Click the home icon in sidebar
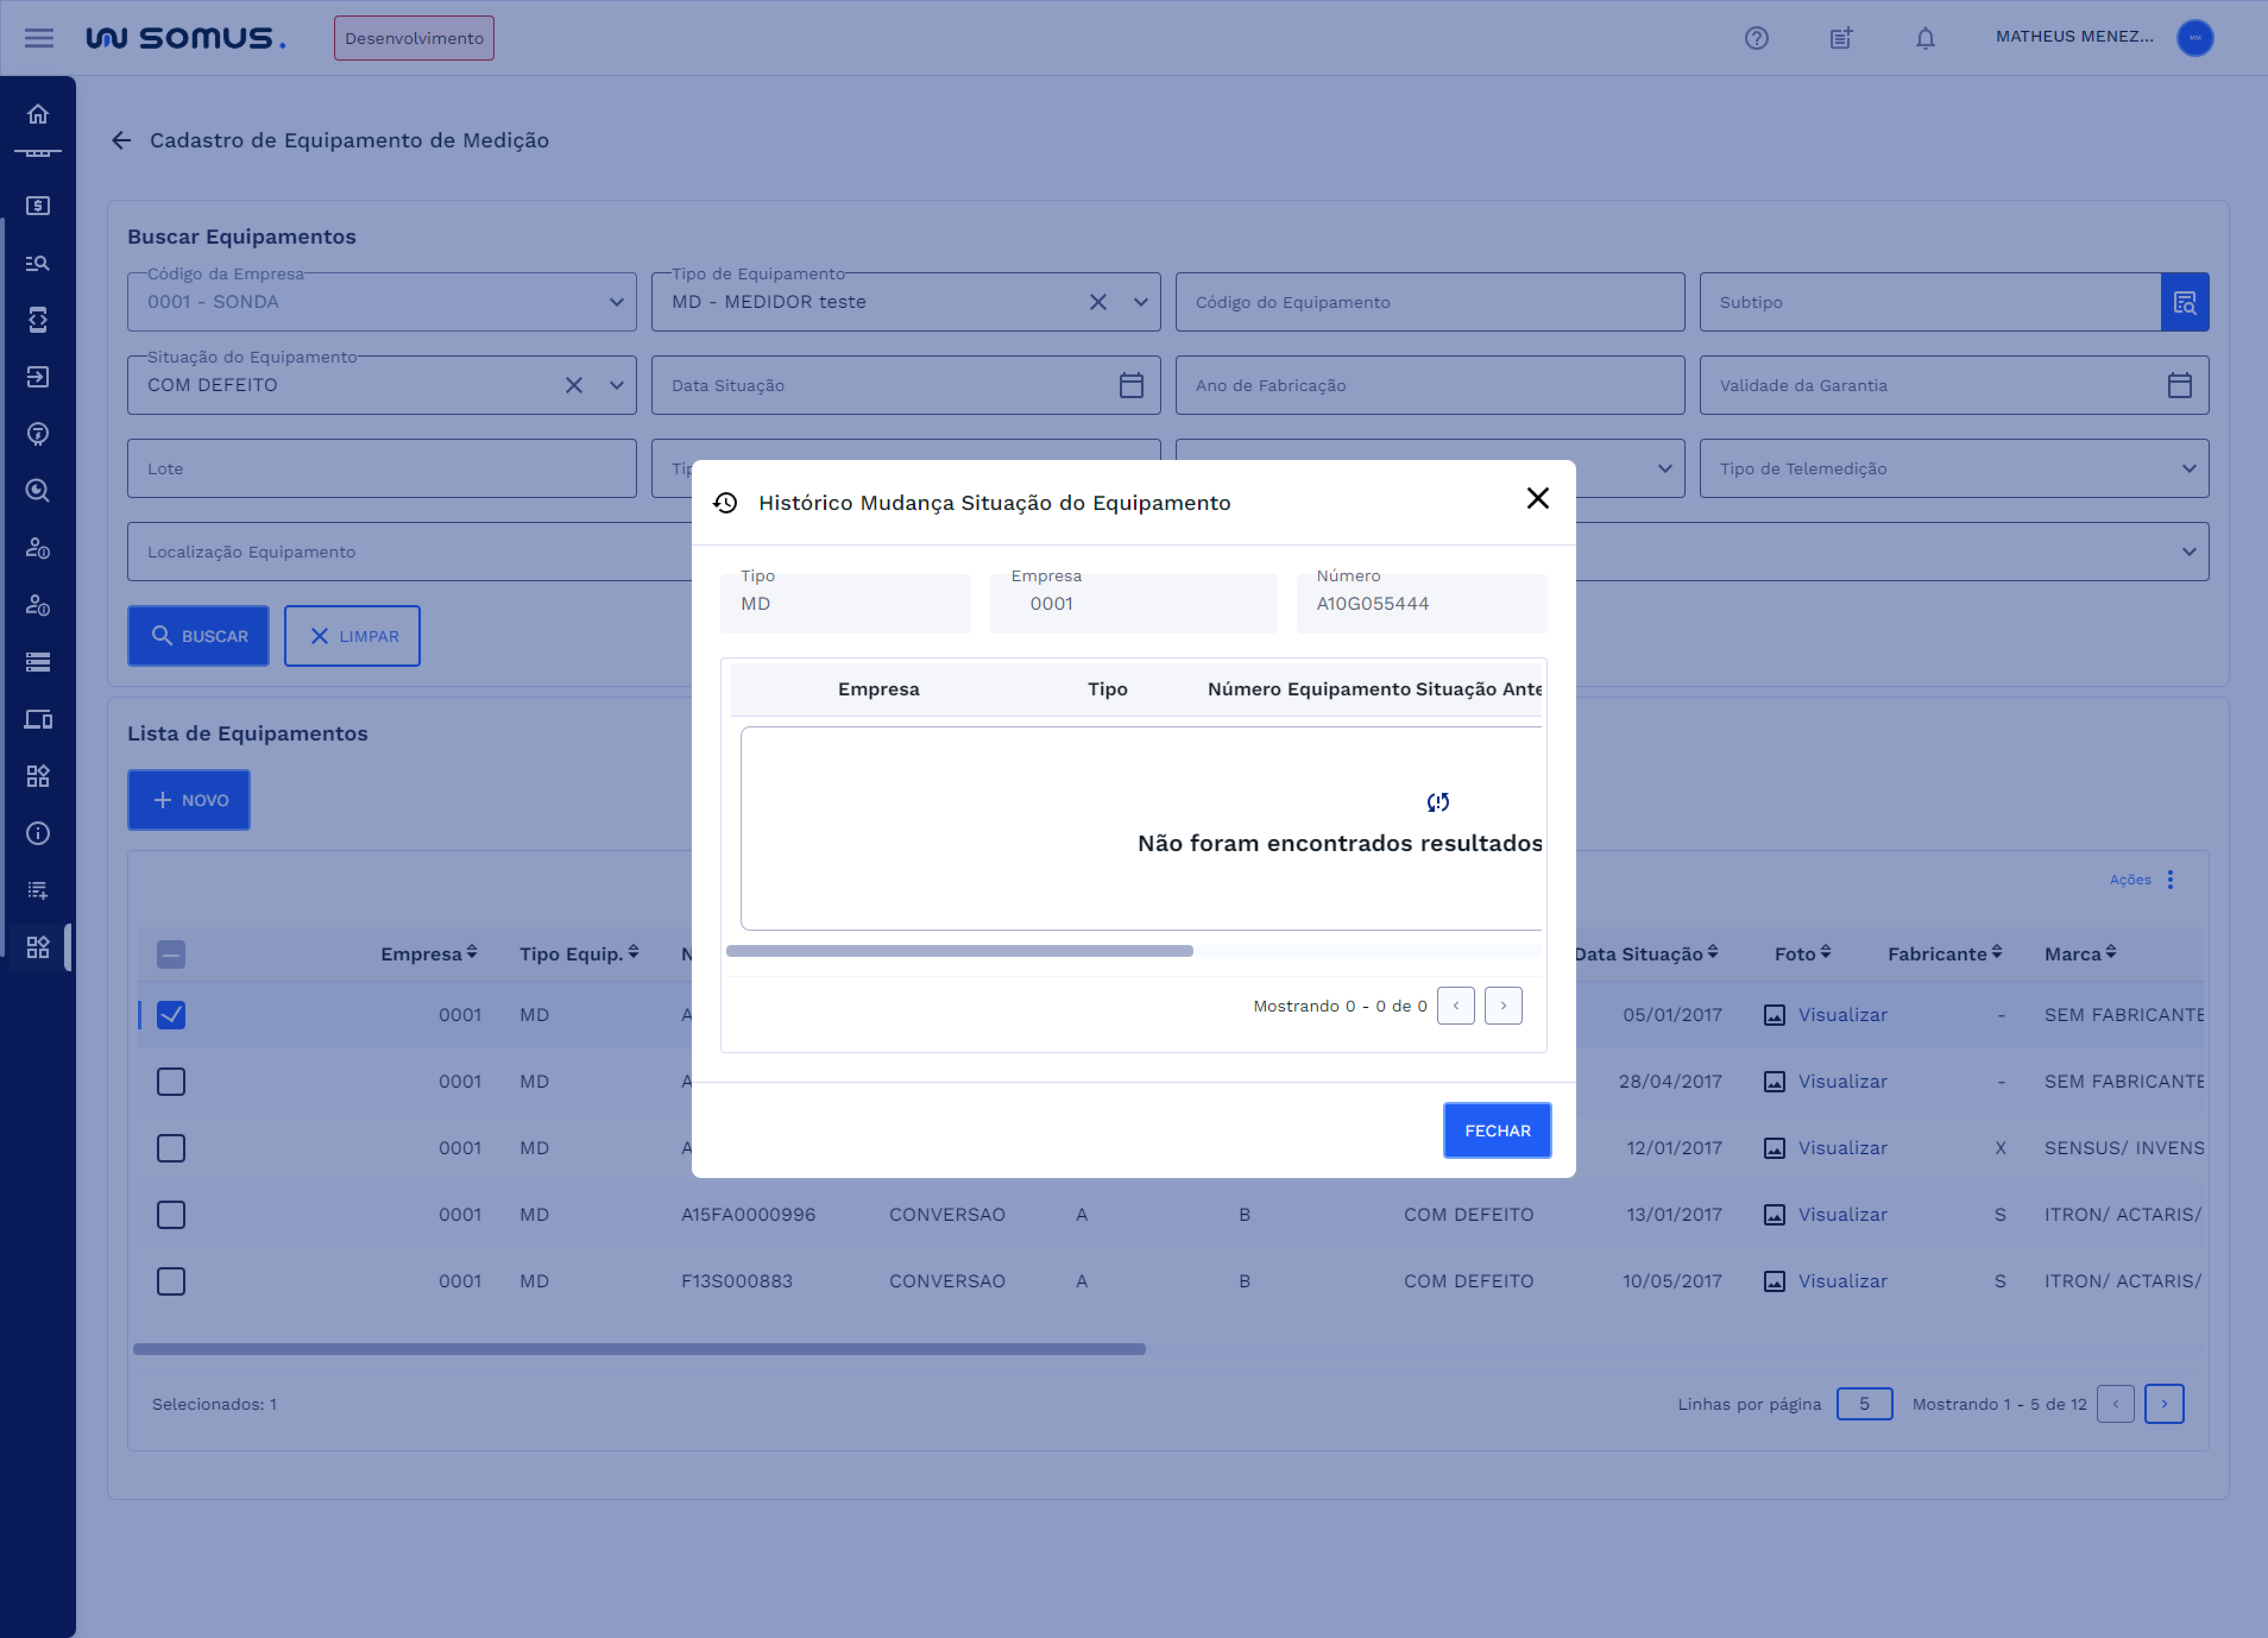 (x=38, y=114)
